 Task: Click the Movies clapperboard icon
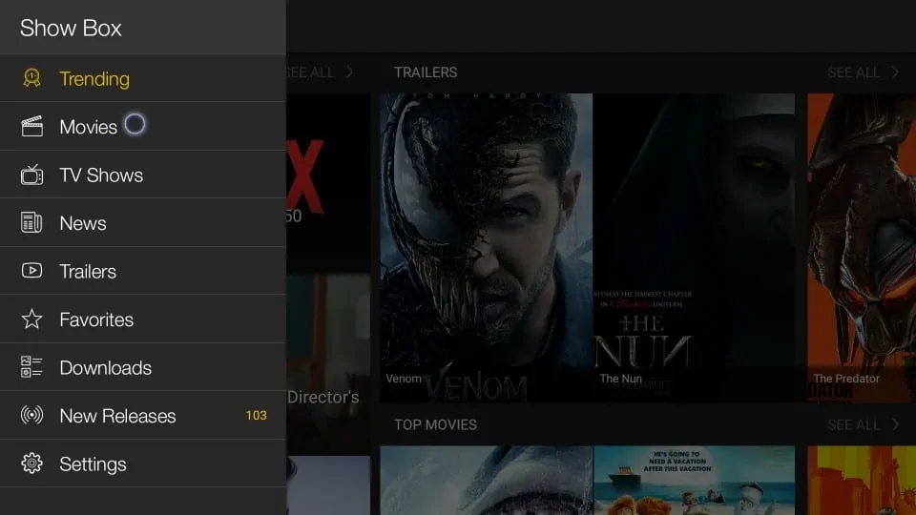pos(31,127)
